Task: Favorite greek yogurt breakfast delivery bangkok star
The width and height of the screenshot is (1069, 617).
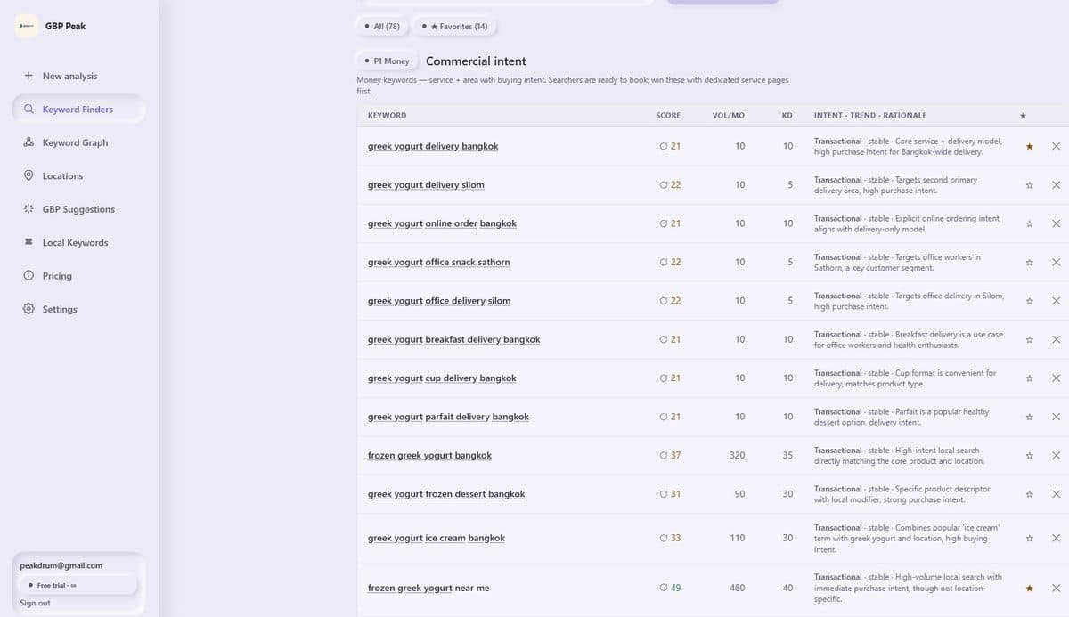Action: pos(1029,339)
